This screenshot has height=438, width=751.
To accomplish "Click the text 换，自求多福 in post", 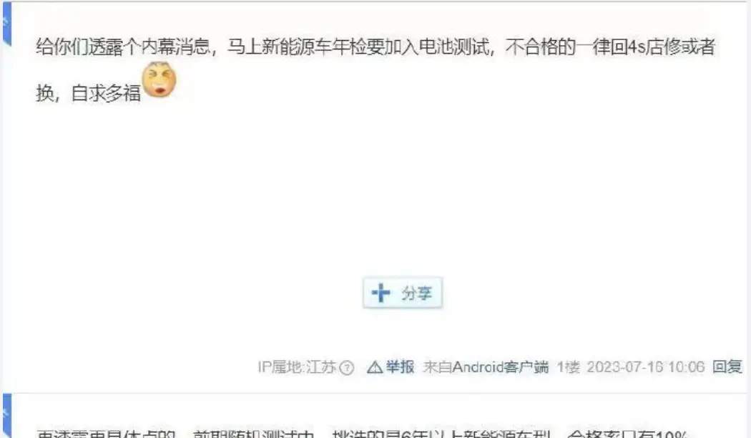I will coord(89,93).
